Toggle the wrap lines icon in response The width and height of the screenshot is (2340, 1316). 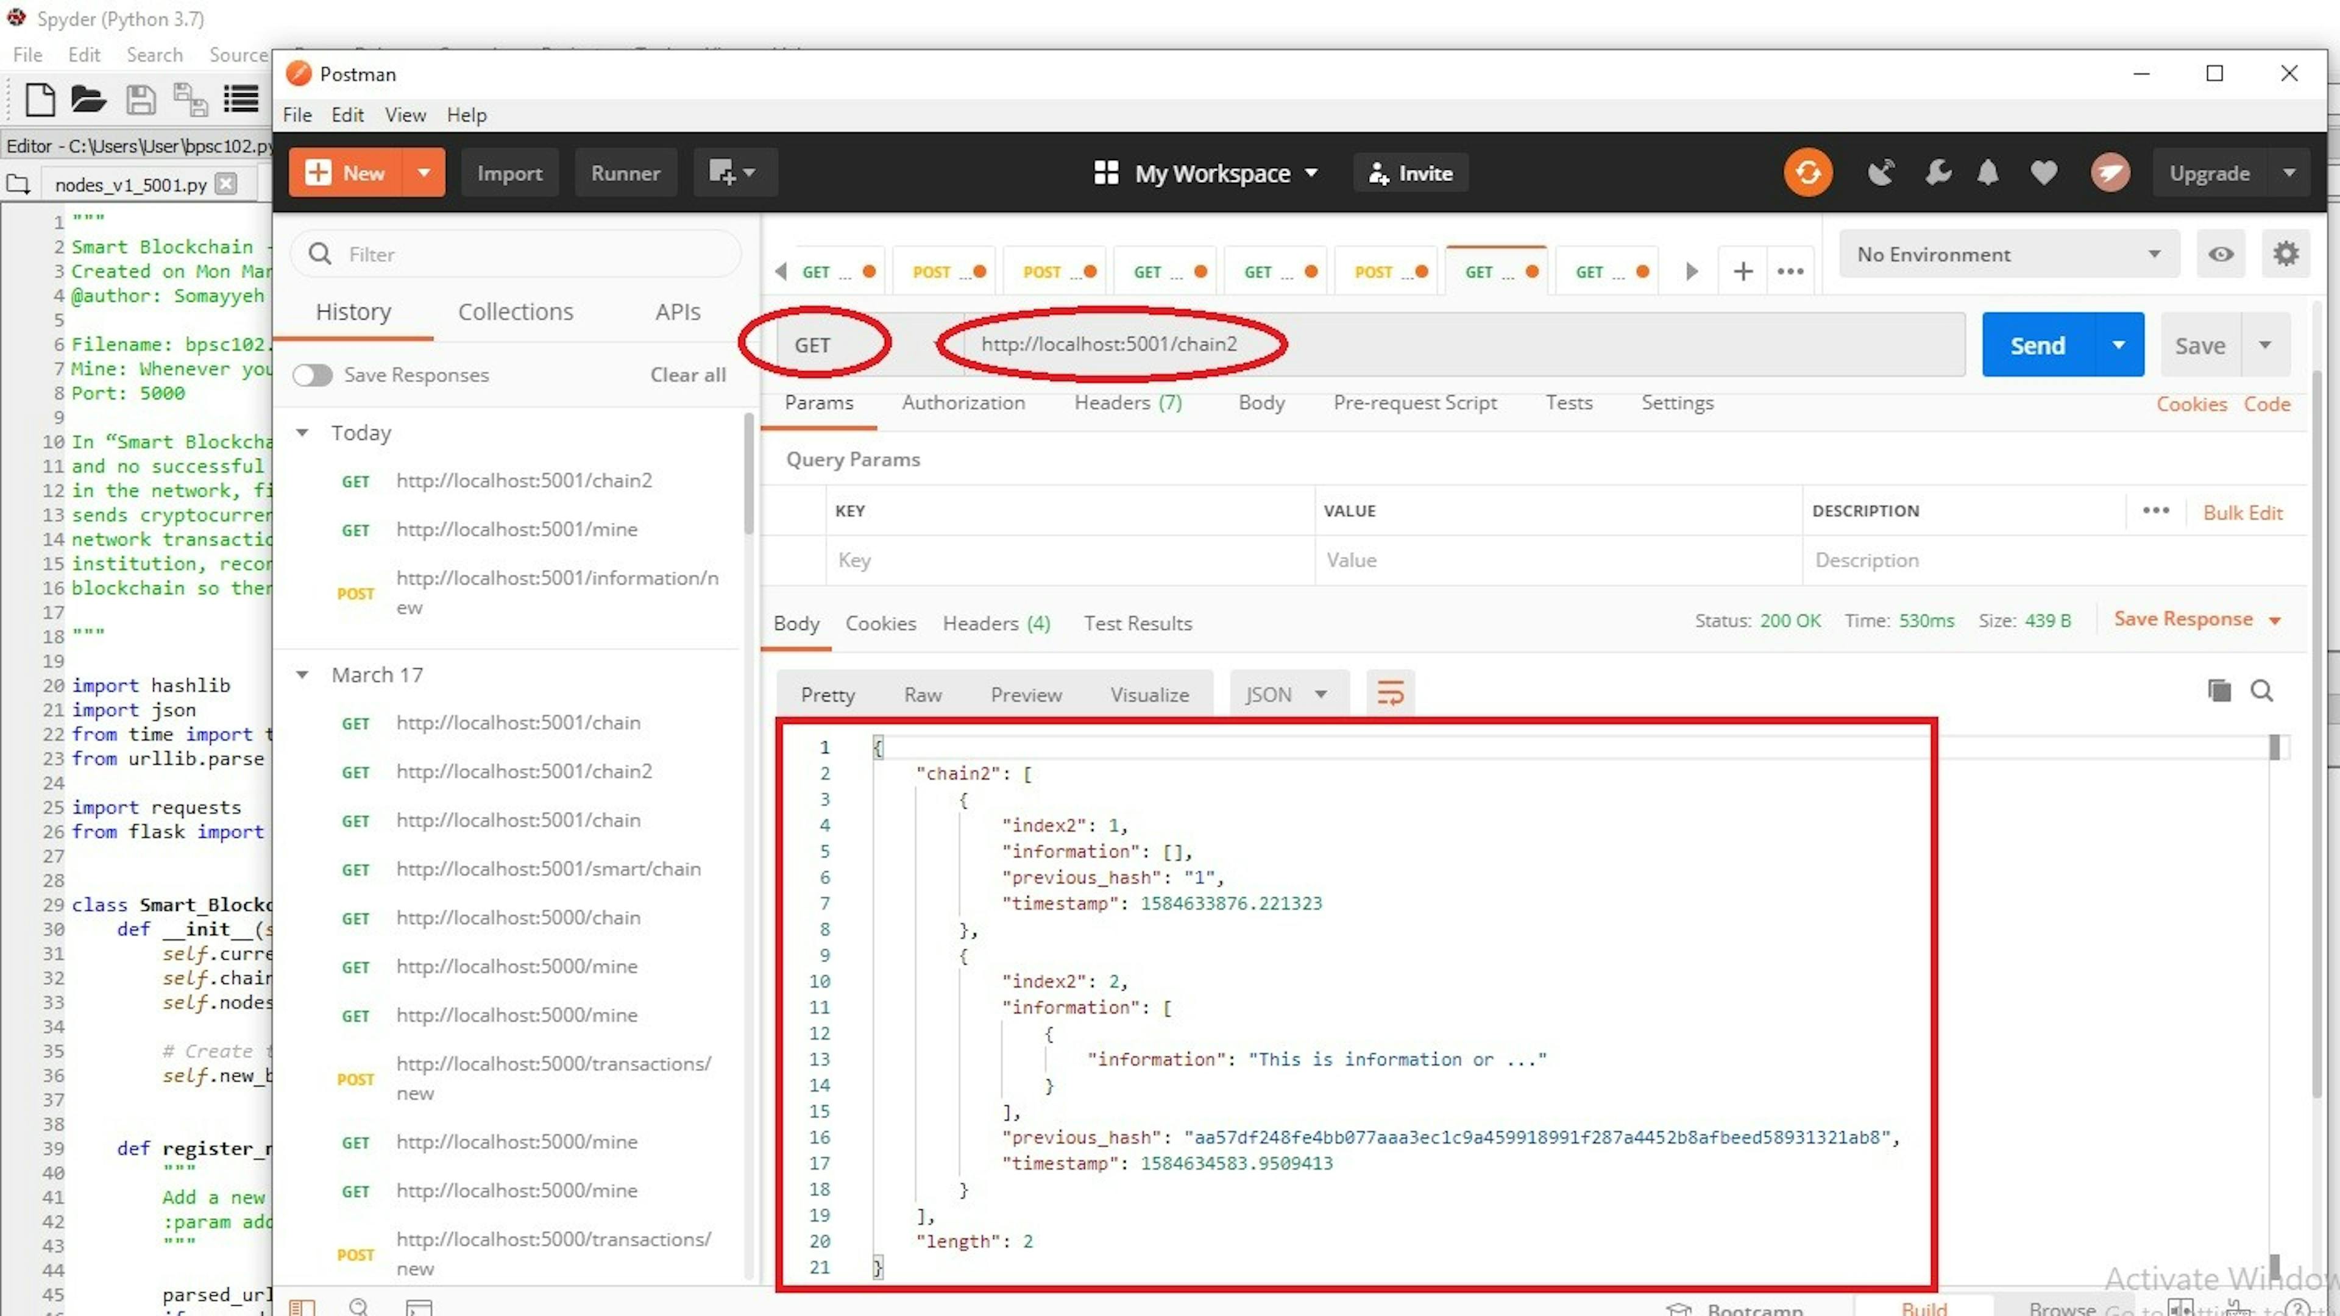tap(1390, 694)
